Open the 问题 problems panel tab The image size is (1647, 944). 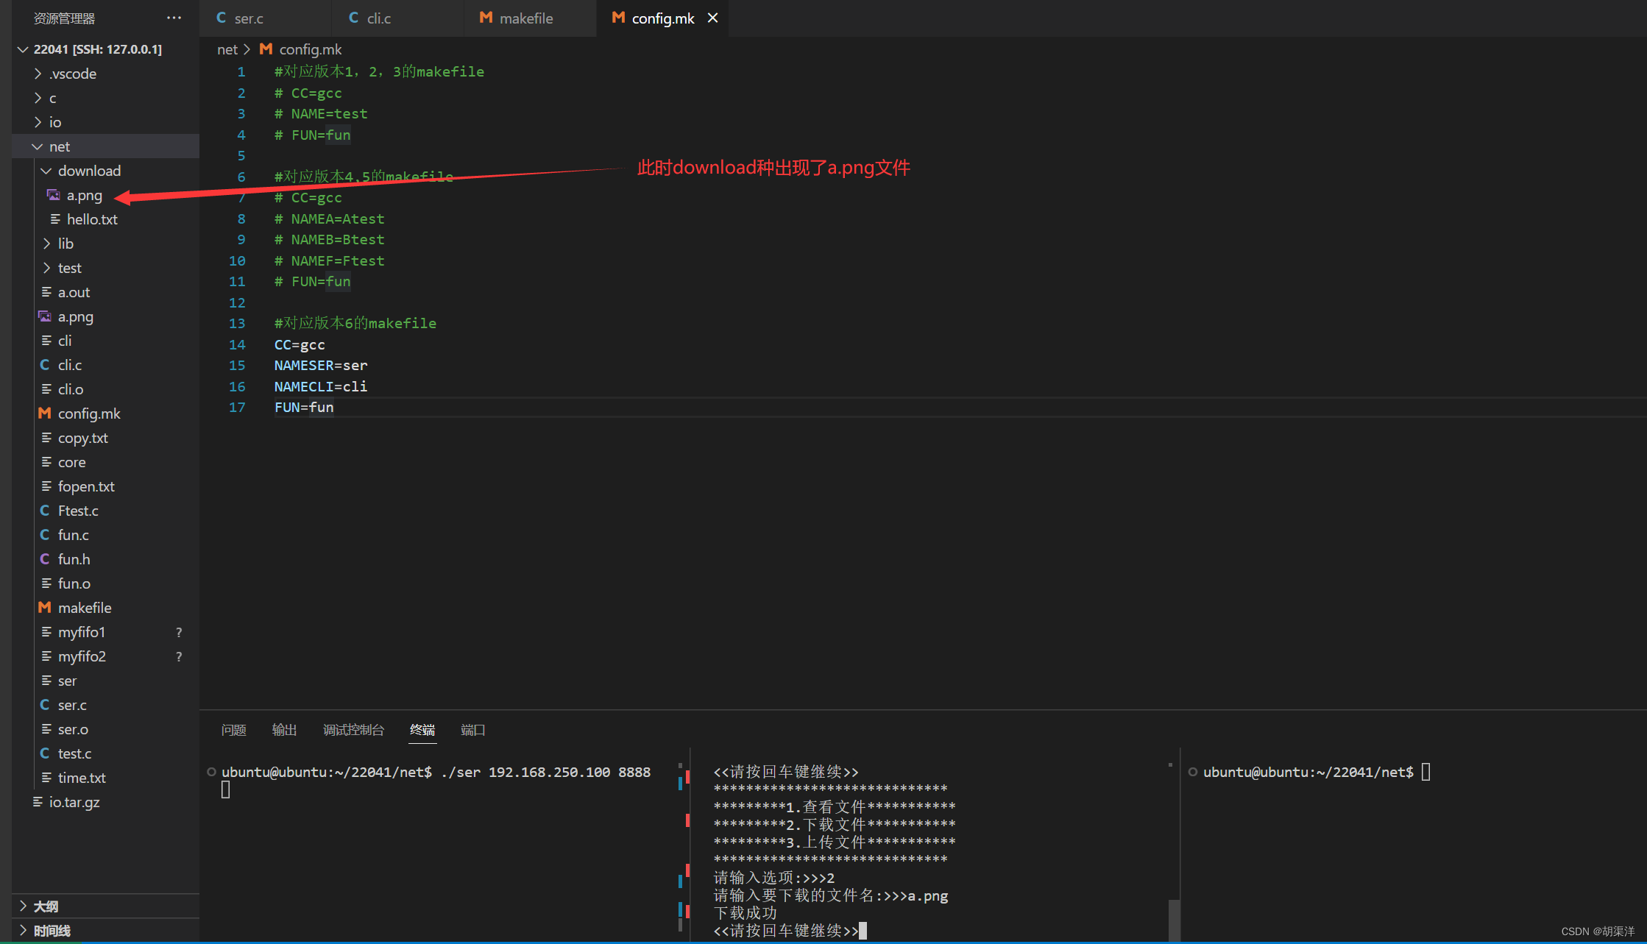[233, 730]
